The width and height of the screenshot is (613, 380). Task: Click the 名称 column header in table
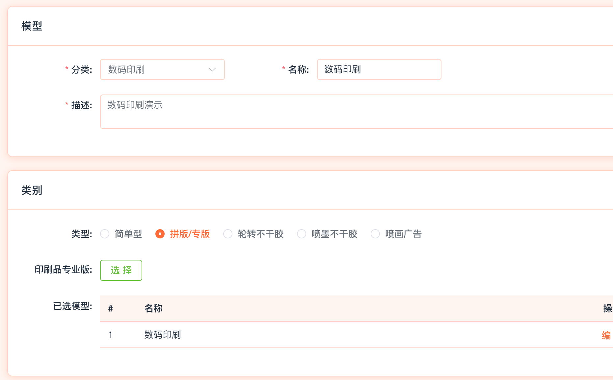click(153, 309)
